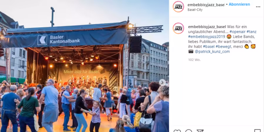Open comments with the speech bubble icon

pos(189,131)
